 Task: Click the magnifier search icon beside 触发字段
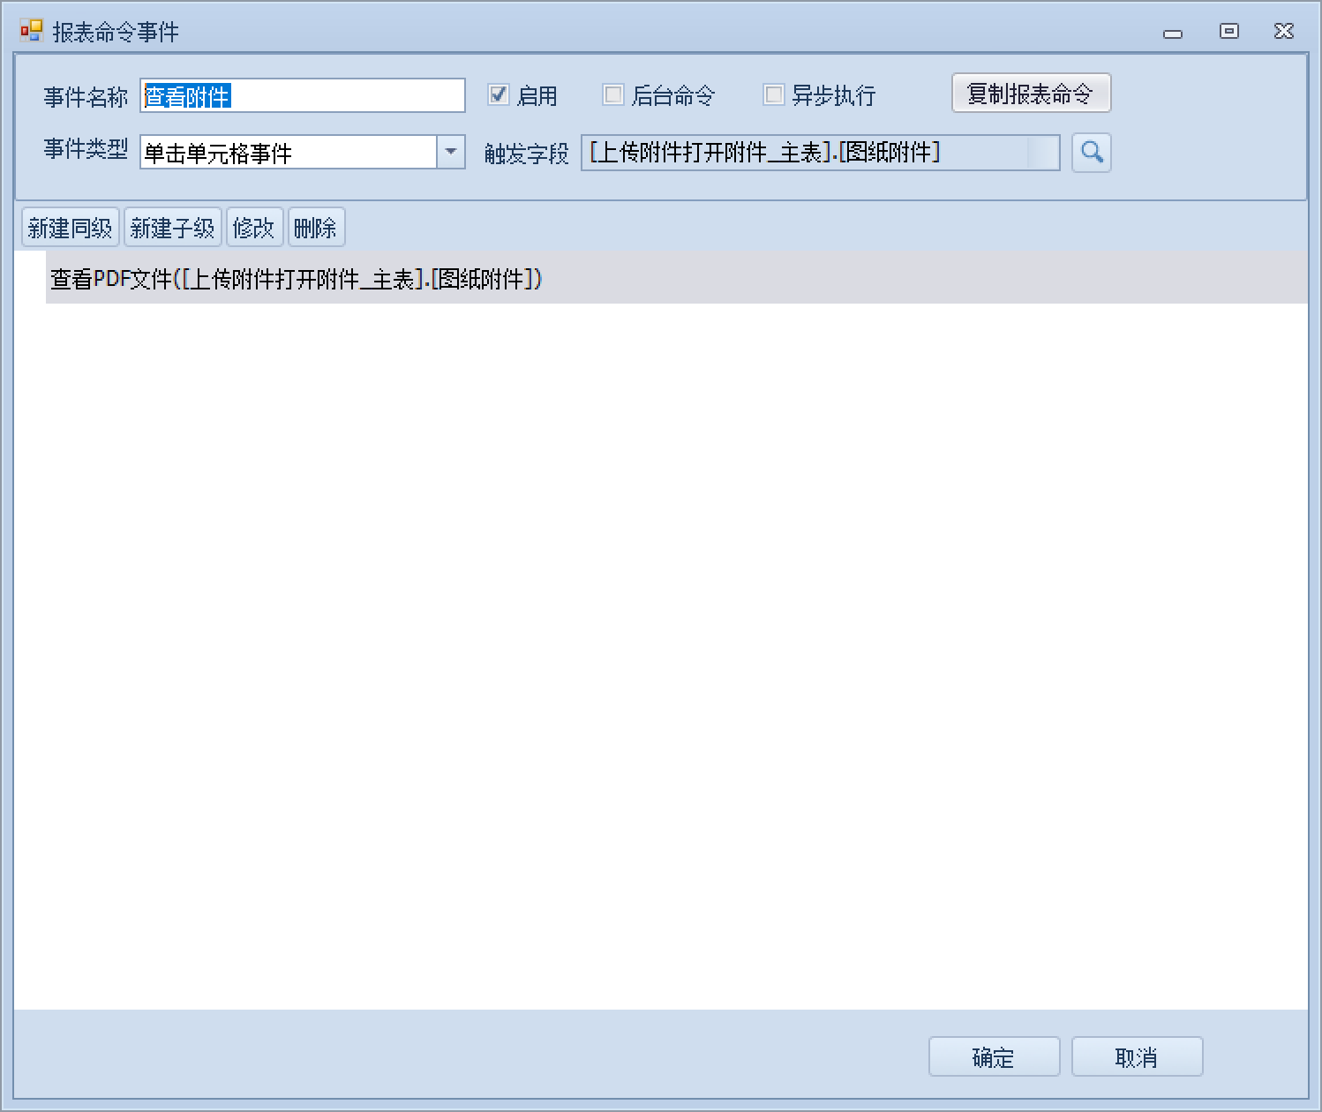pyautogui.click(x=1091, y=153)
